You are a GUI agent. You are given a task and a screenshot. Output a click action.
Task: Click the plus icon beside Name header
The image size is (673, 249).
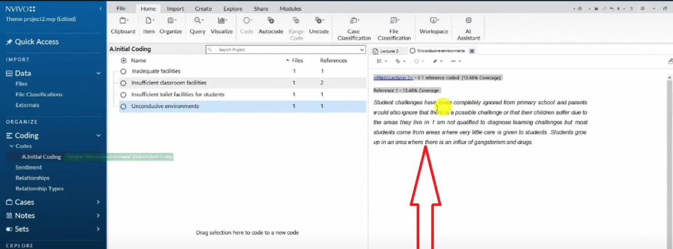[x=124, y=61]
